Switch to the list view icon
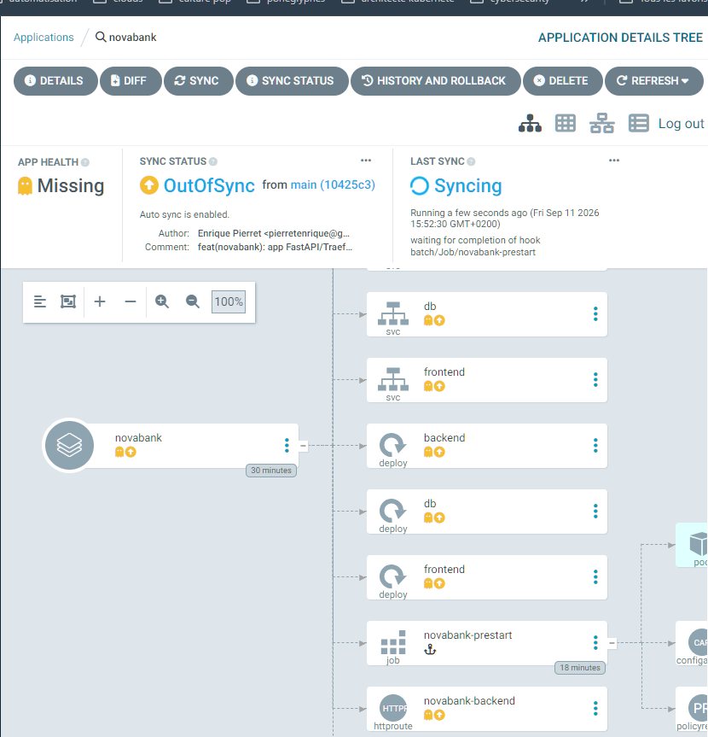Screen dimensions: 708x737 point(639,123)
